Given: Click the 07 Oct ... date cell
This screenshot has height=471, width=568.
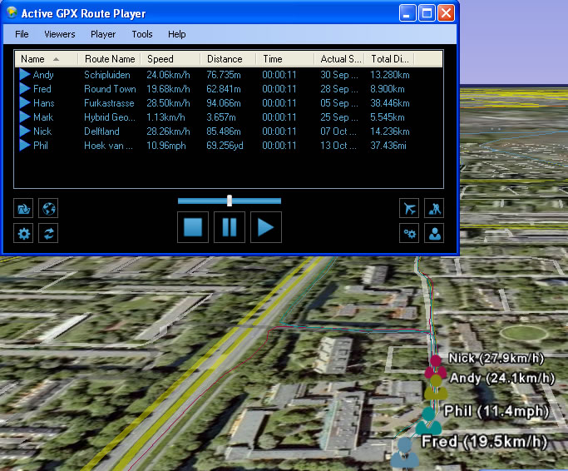Looking at the screenshot, I should pos(338,131).
